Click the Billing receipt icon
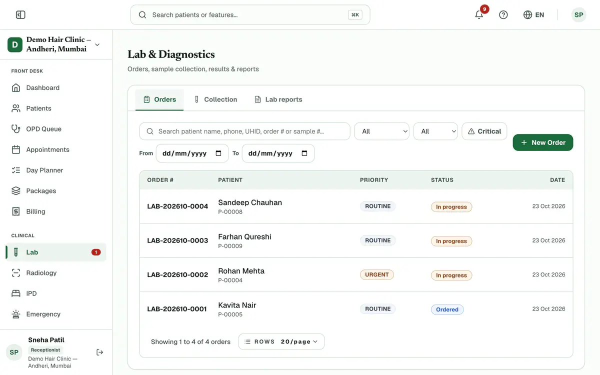600x375 pixels. [x=16, y=211]
